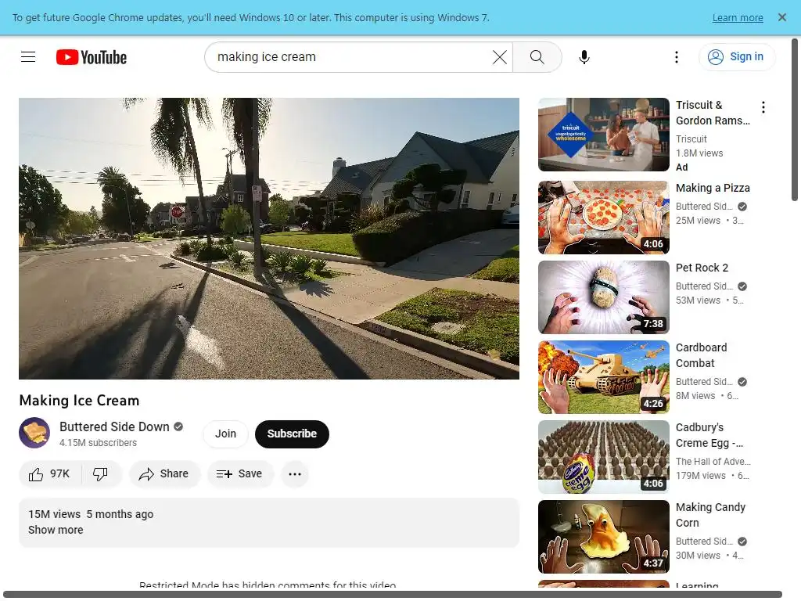Image resolution: width=801 pixels, height=601 pixels.
Task: Open Triscuit ad three-dot options
Action: tap(763, 107)
